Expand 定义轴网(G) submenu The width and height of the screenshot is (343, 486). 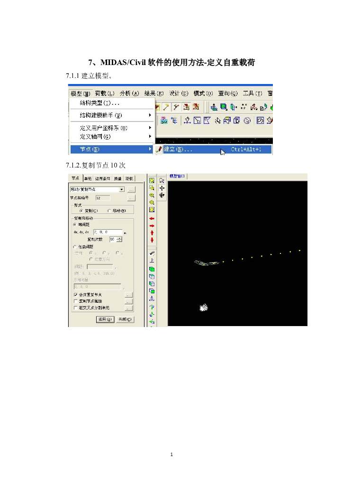(x=112, y=136)
